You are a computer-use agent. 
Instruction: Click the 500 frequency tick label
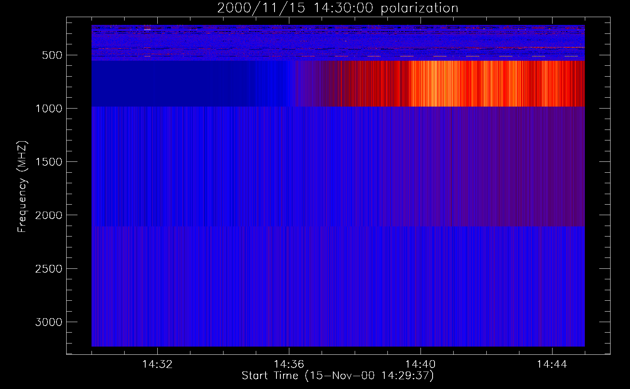[52, 55]
